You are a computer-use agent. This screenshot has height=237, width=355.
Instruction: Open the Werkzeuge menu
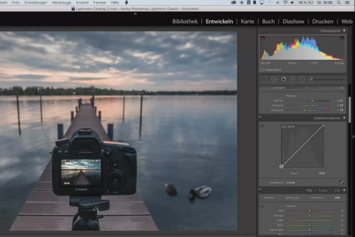click(x=62, y=3)
